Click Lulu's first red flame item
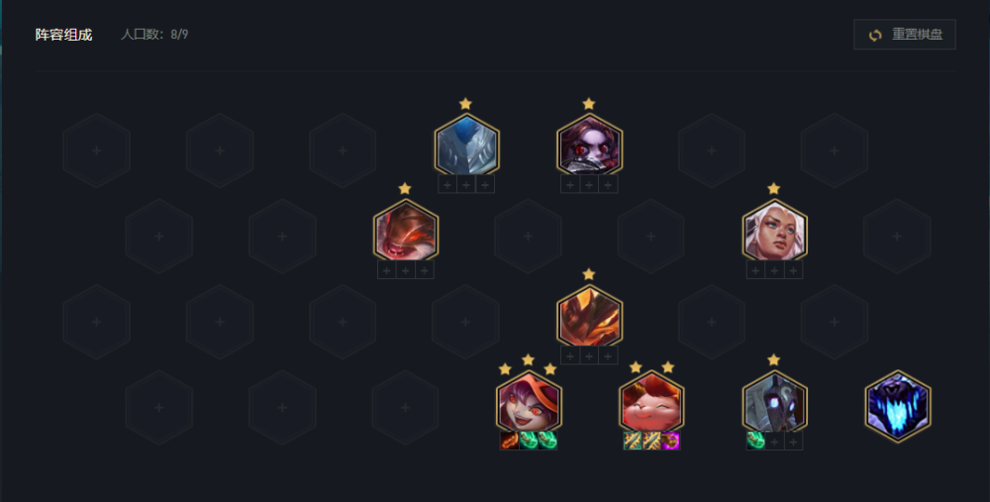Screen dimensions: 990x502 point(510,441)
